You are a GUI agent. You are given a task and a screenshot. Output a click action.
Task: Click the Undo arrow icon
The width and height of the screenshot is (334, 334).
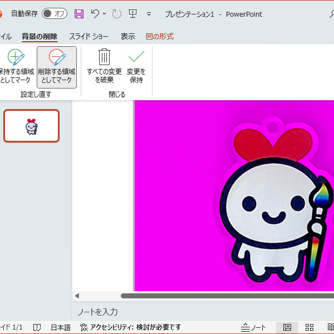pos(95,14)
